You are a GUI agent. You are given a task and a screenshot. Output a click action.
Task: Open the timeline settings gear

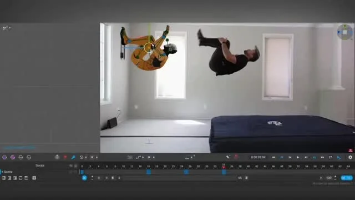[x=350, y=157]
